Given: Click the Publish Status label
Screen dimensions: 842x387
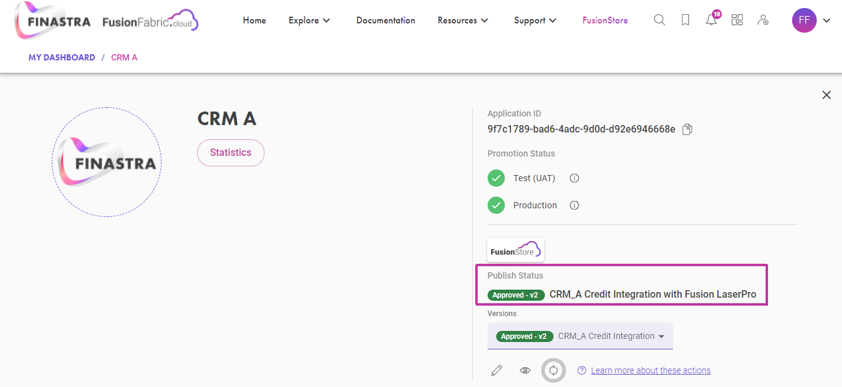Looking at the screenshot, I should [515, 275].
